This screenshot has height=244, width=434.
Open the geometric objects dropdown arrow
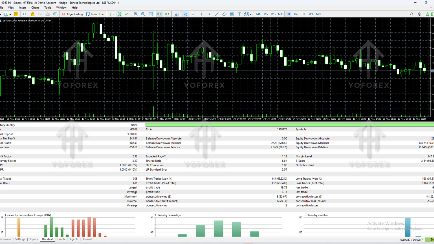click(x=251, y=14)
